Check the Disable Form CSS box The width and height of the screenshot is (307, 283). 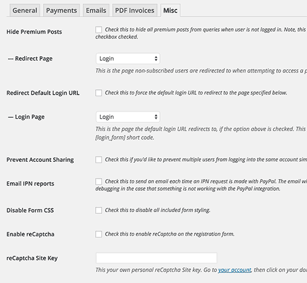[x=99, y=210]
